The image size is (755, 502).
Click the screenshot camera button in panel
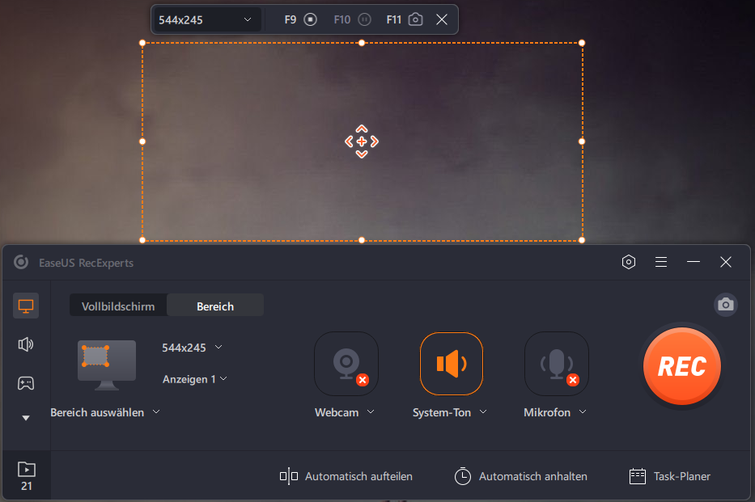[726, 305]
